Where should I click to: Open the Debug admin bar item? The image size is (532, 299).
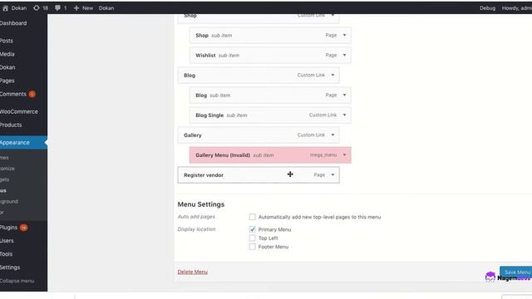487,7
